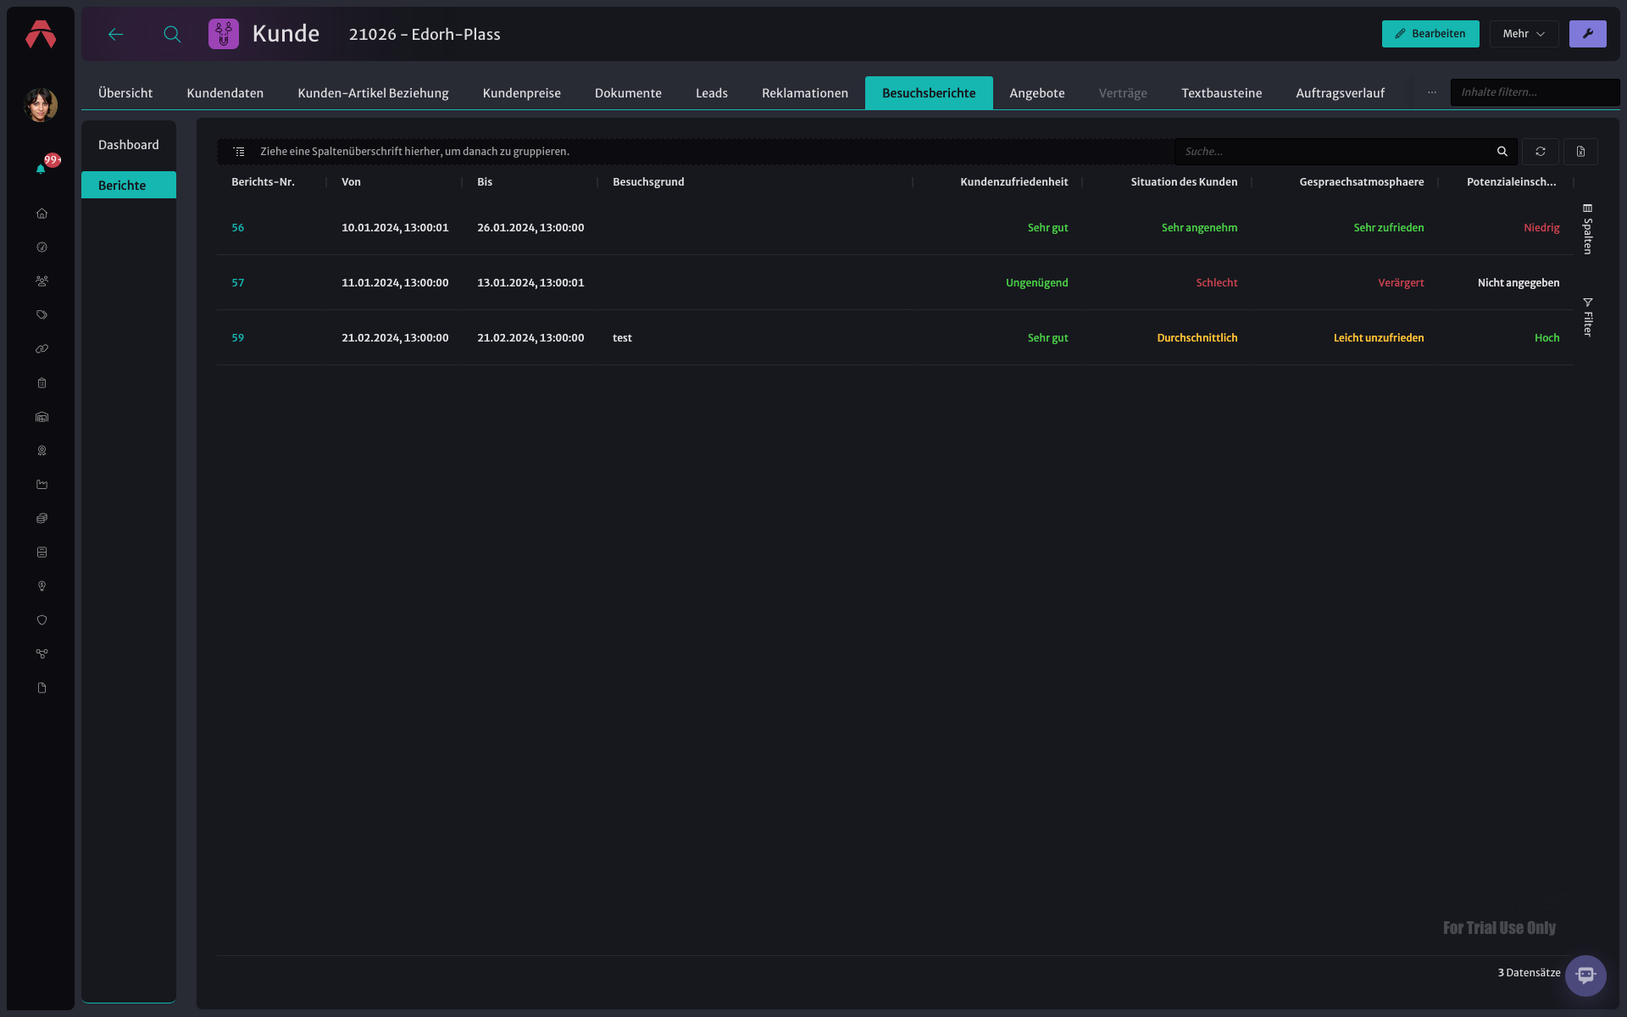Open the purple wrench settings button
Screen dimensions: 1627x1017
click(1588, 34)
